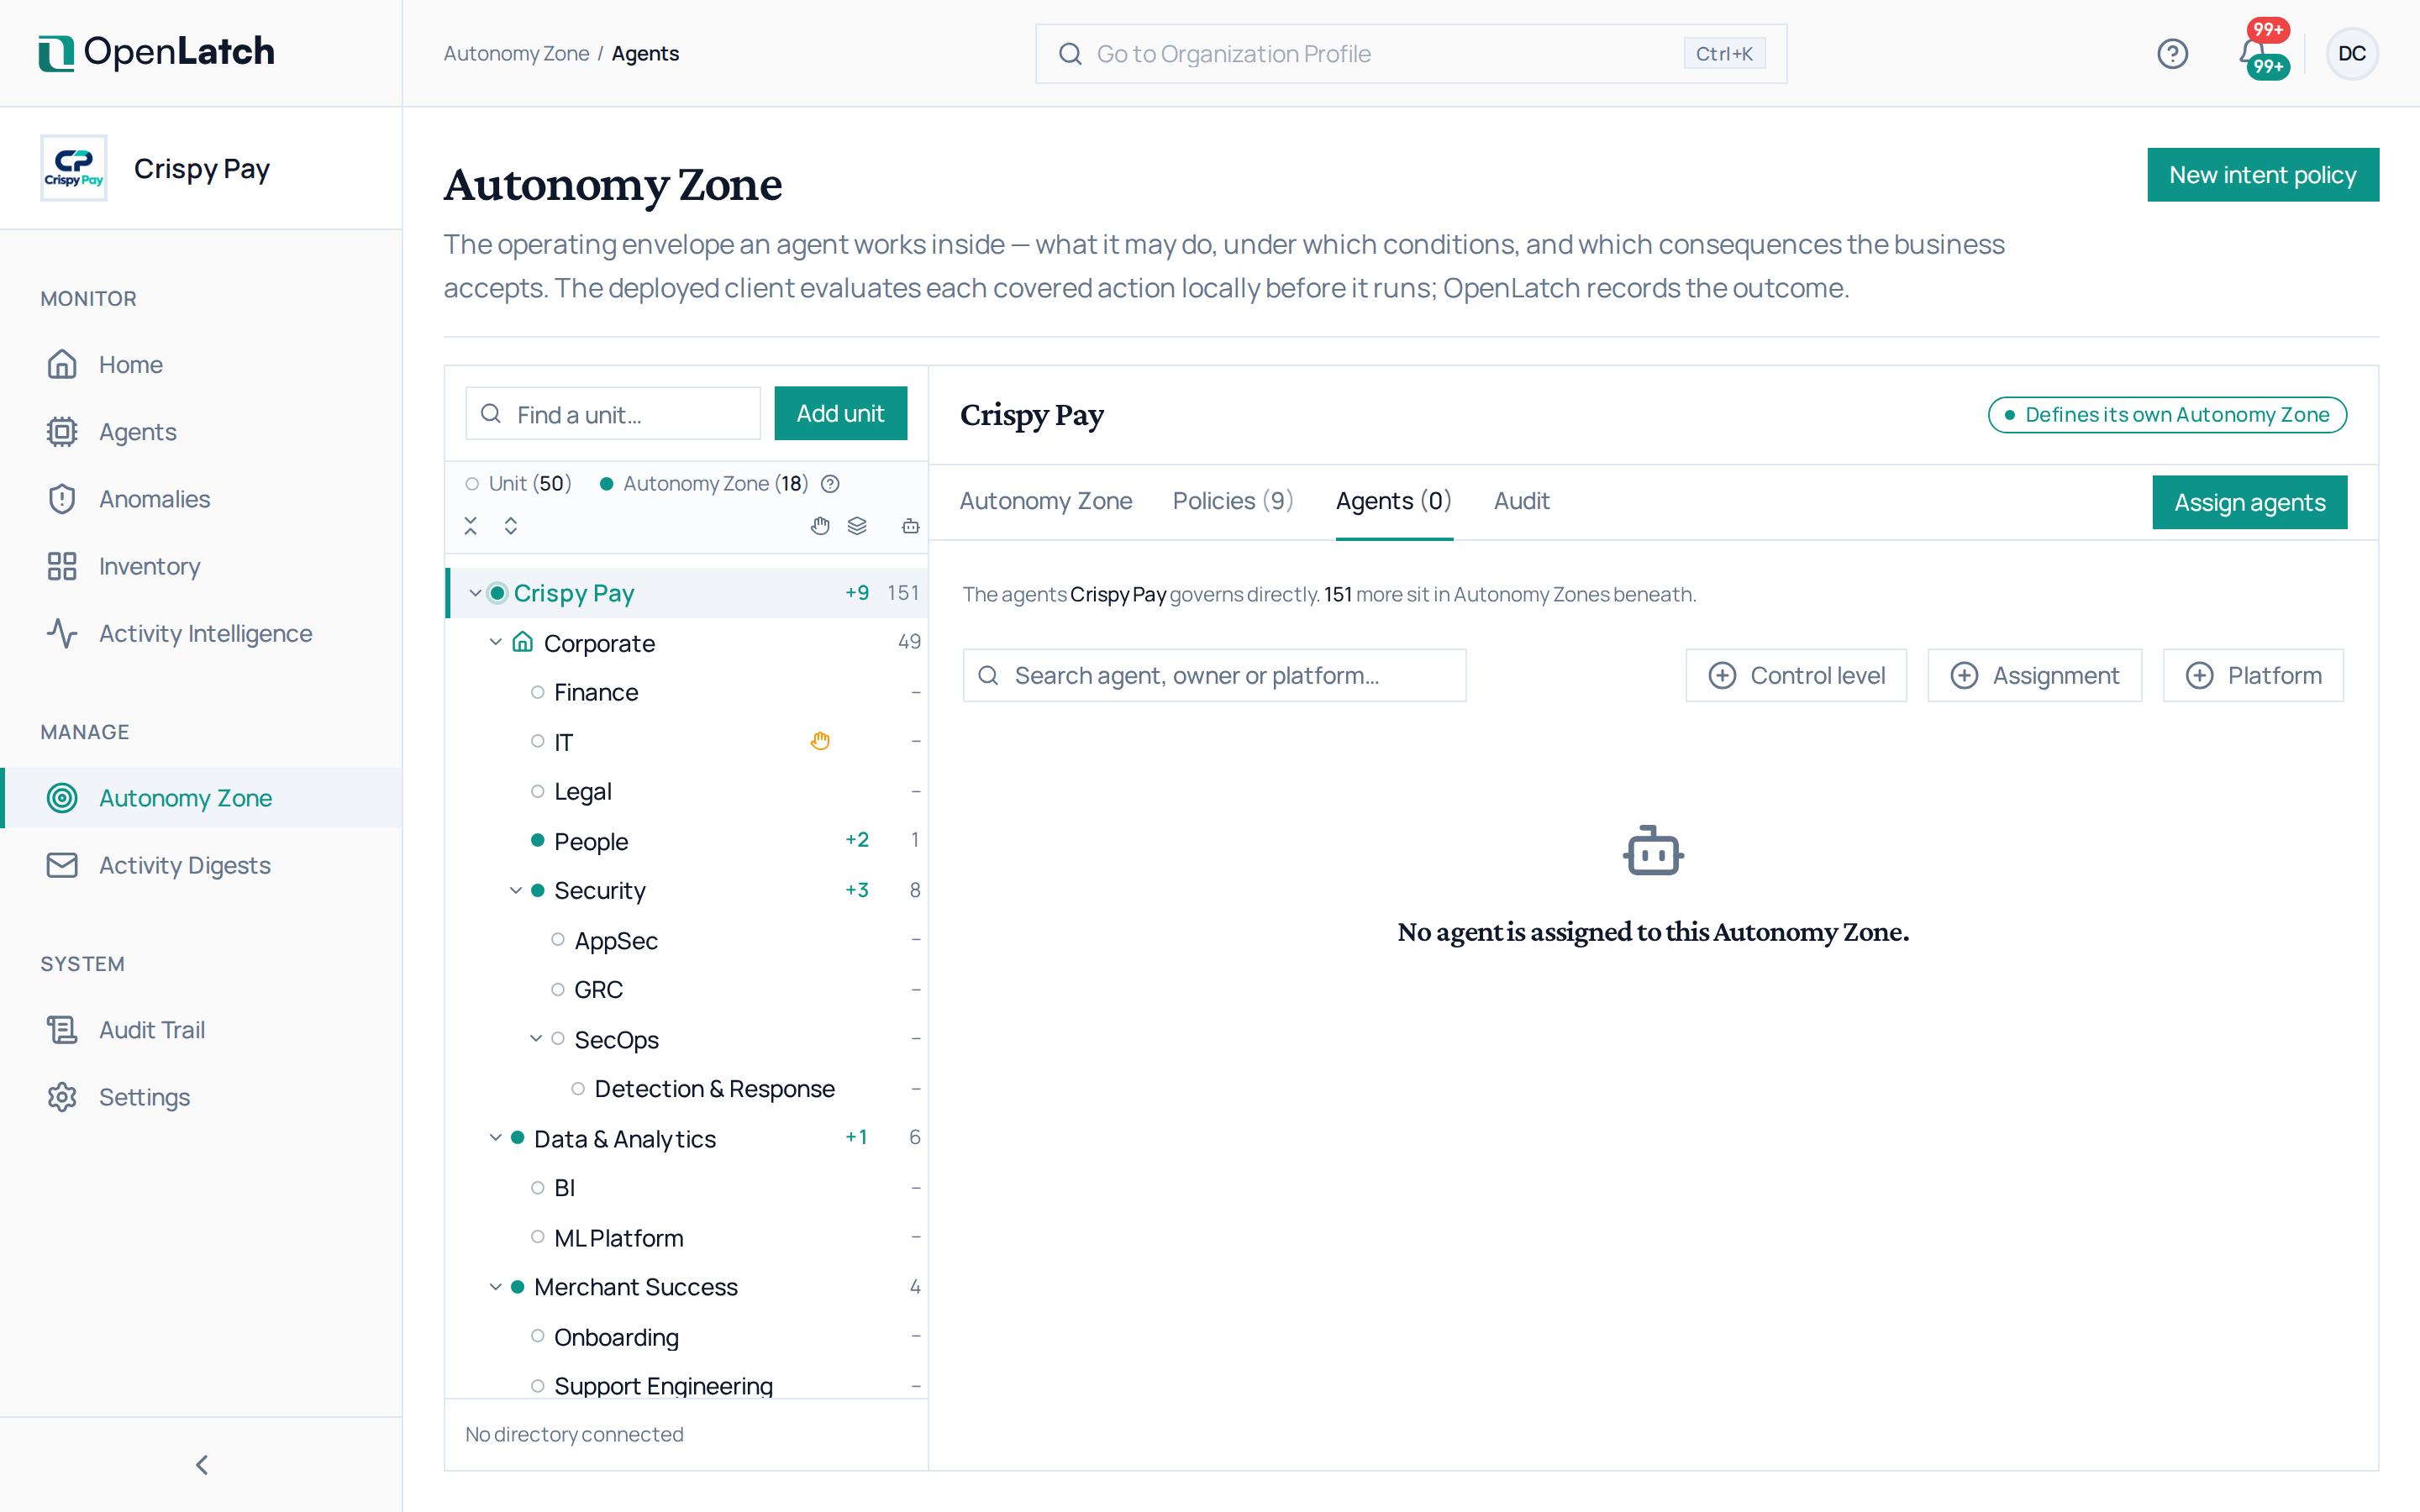Viewport: 2420px width, 1512px height.
Task: Click the hand icon in tree toolbar
Action: pos(820,526)
